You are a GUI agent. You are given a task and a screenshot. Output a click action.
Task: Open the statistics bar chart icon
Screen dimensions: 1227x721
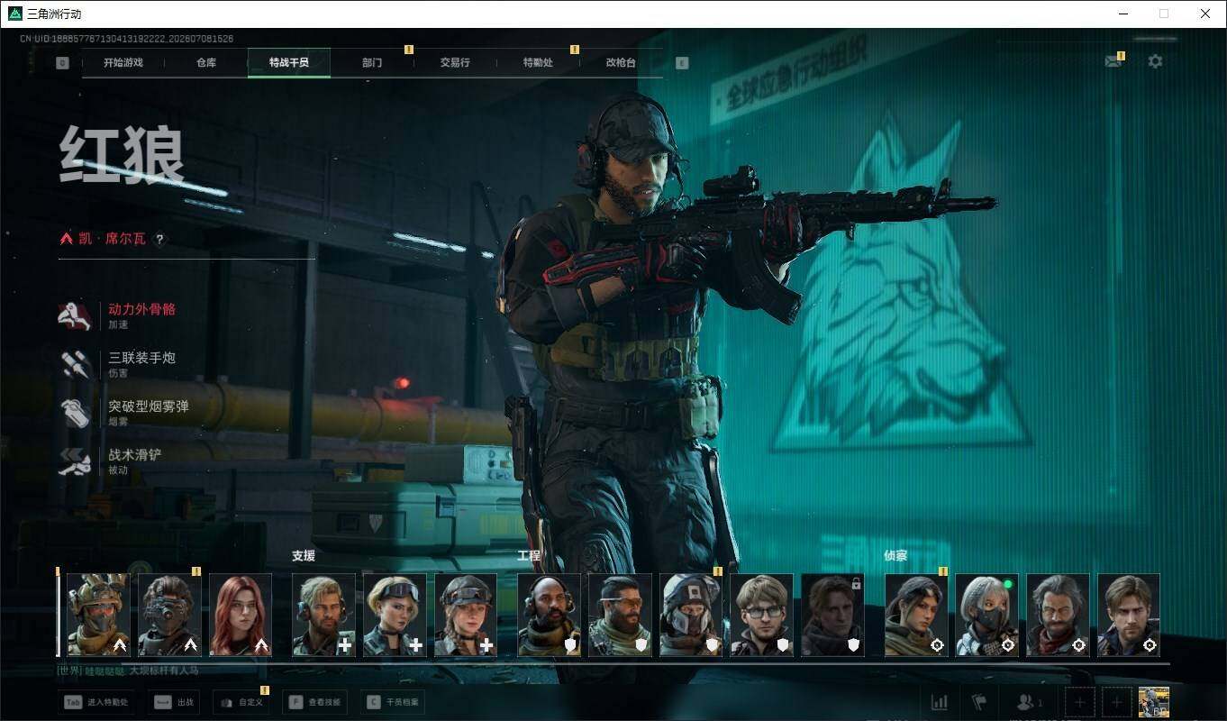click(x=939, y=702)
